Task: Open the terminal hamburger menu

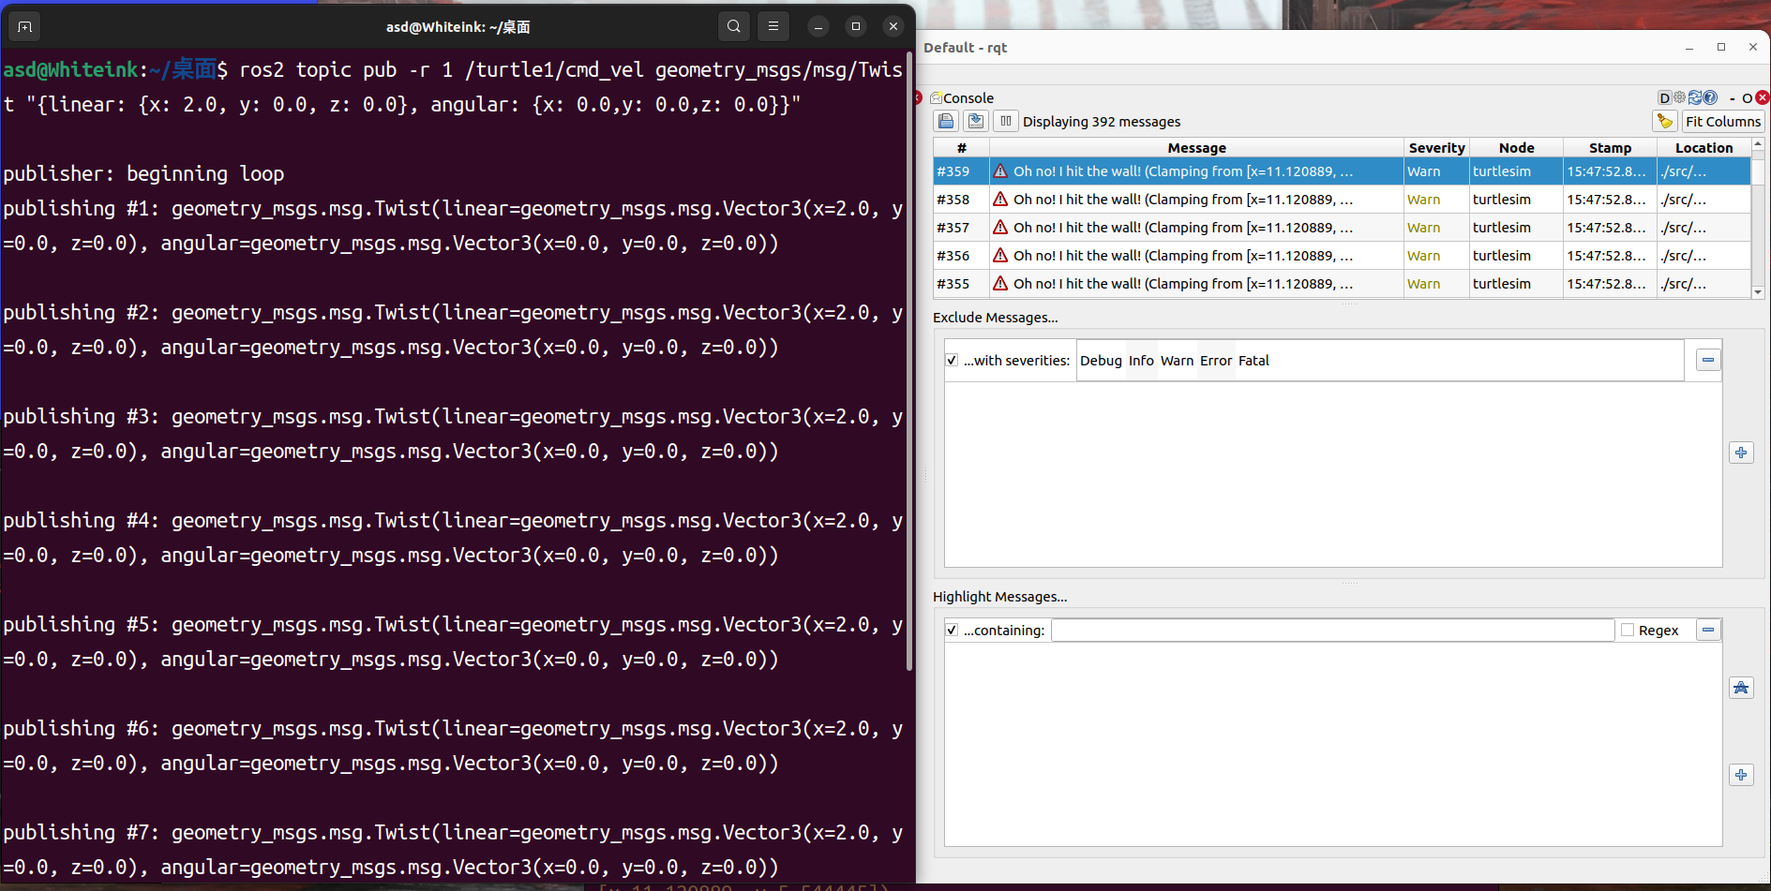Action: pos(773,26)
